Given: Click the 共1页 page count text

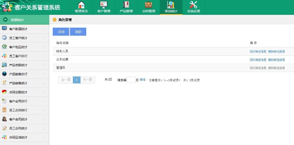Looking at the screenshot, I should pyautogui.click(x=108, y=80).
